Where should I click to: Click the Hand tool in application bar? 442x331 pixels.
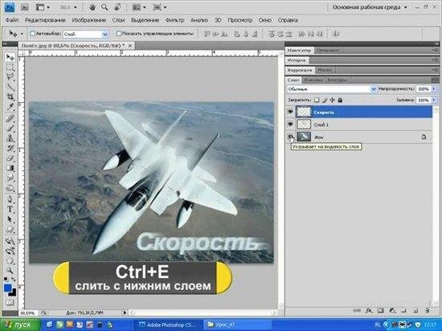coord(92,7)
